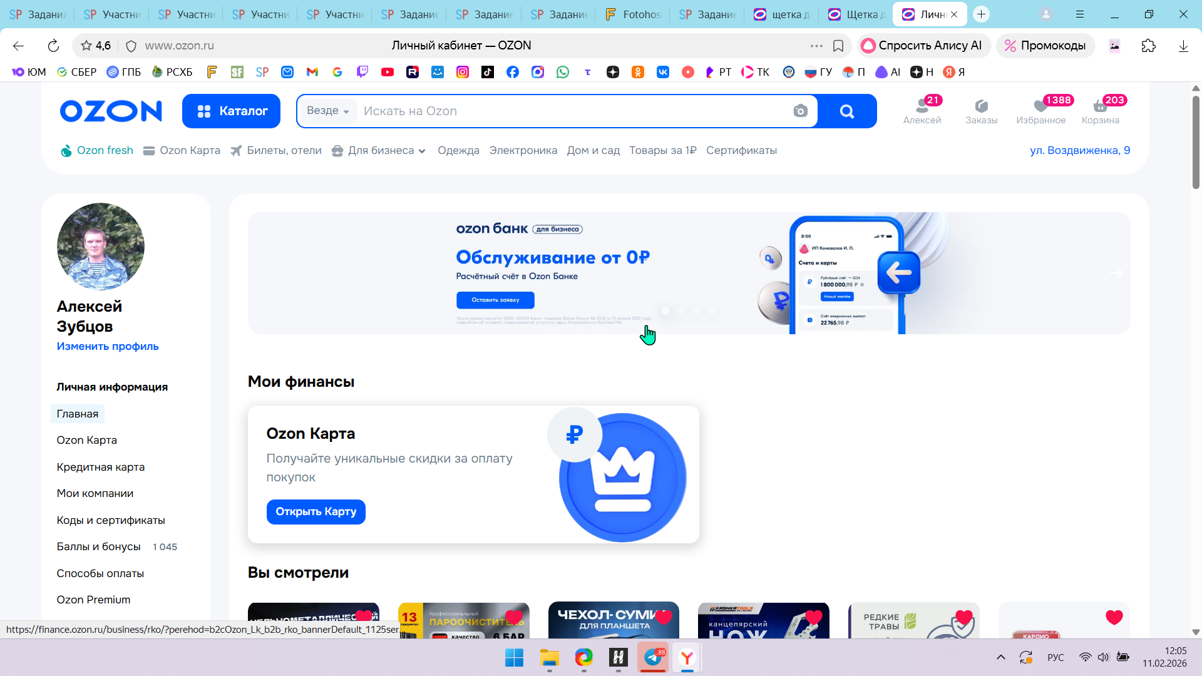Click the browser bookmark icon in address bar
Image resolution: width=1202 pixels, height=676 pixels.
pos(838,46)
